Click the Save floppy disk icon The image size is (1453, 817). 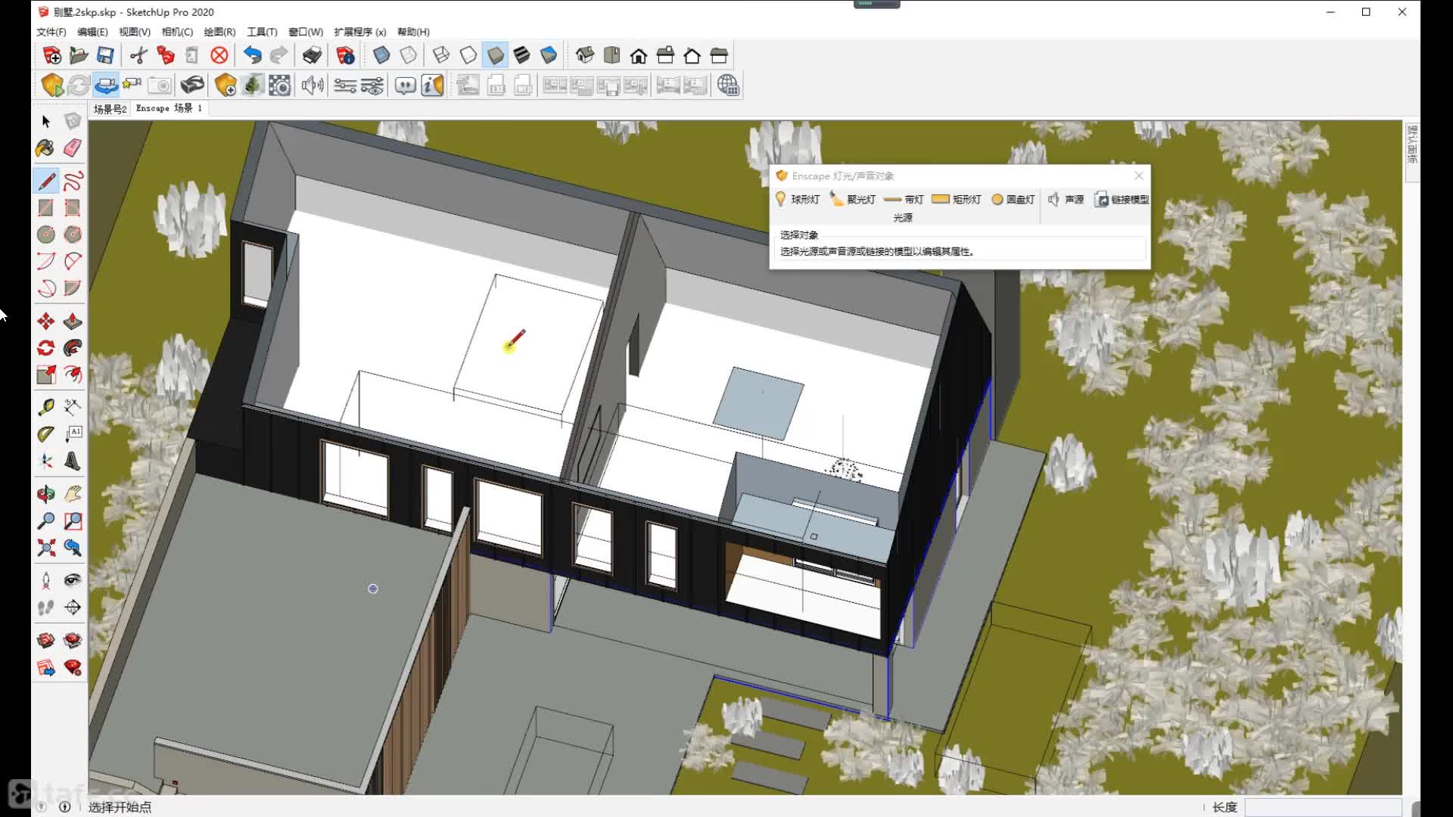pyautogui.click(x=105, y=55)
